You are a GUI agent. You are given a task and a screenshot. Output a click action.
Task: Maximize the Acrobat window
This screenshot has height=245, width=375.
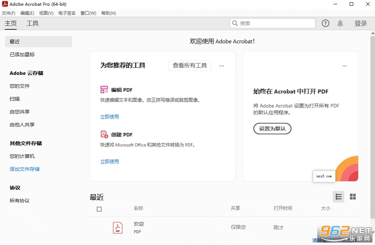351,4
